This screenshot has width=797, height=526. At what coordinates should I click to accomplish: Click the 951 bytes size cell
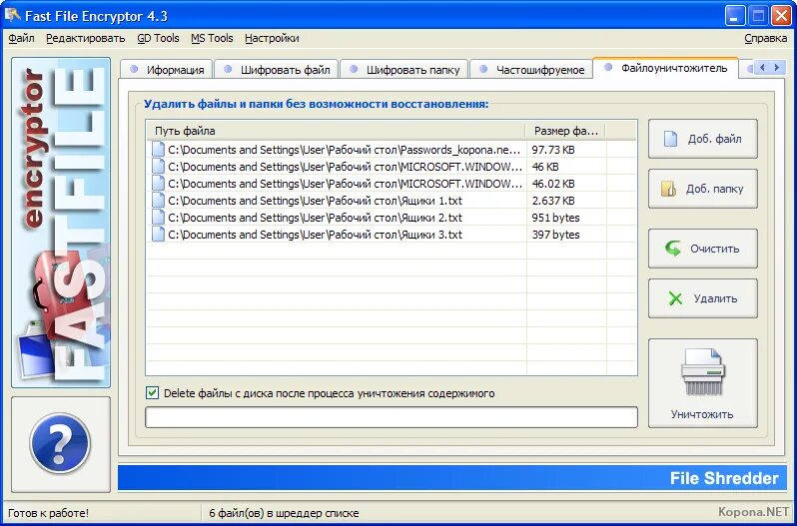point(555,218)
